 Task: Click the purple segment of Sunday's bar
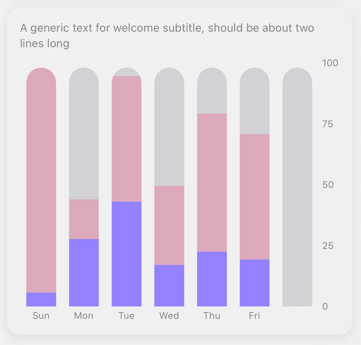coord(41,299)
